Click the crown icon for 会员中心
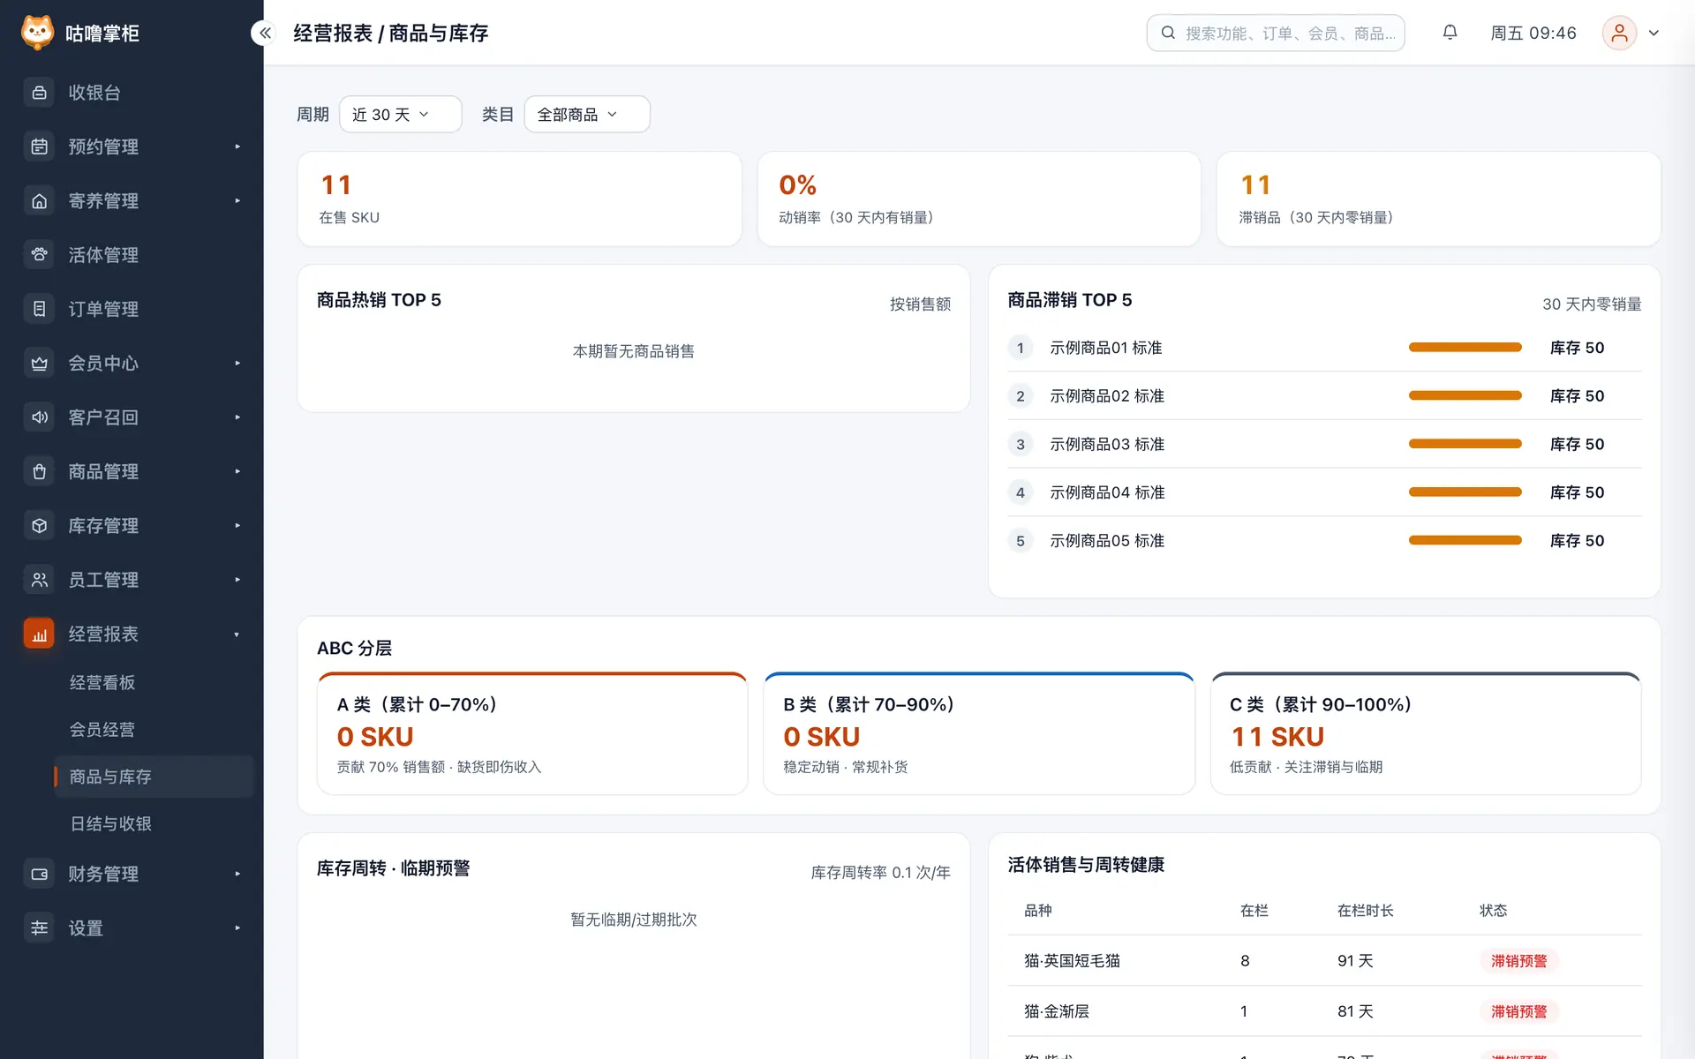Screen dimensions: 1695x1059 click(x=39, y=364)
